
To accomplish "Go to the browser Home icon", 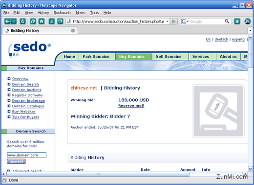I will point(42,21).
